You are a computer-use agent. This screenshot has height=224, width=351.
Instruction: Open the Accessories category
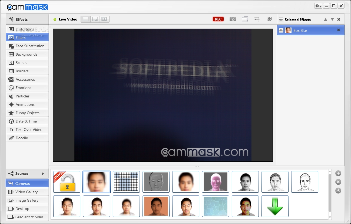pyautogui.click(x=27, y=79)
